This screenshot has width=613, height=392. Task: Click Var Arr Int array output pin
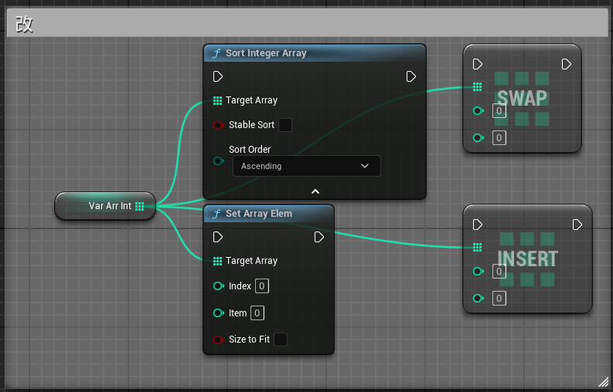pos(140,206)
